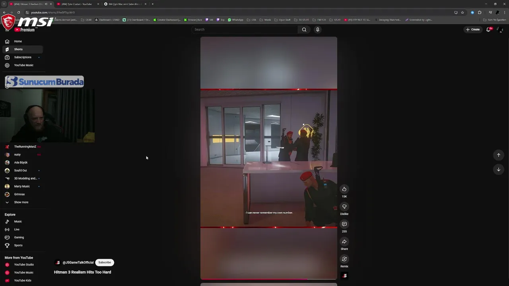The image size is (509, 286).
Task: Open channel sound icon below Remix
Action: coord(345,276)
